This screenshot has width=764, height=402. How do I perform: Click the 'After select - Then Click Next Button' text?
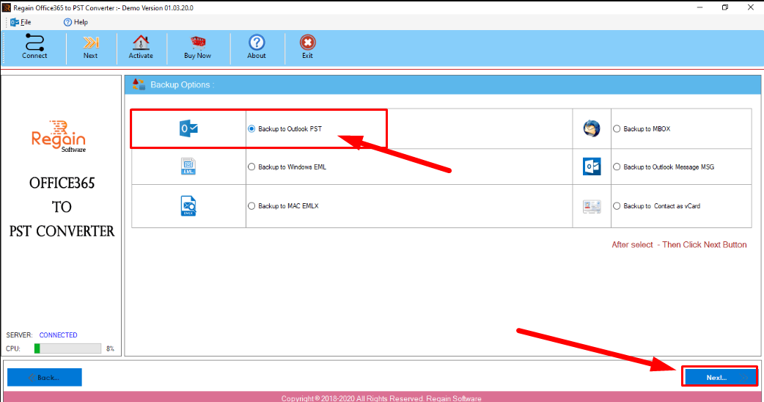click(x=679, y=244)
